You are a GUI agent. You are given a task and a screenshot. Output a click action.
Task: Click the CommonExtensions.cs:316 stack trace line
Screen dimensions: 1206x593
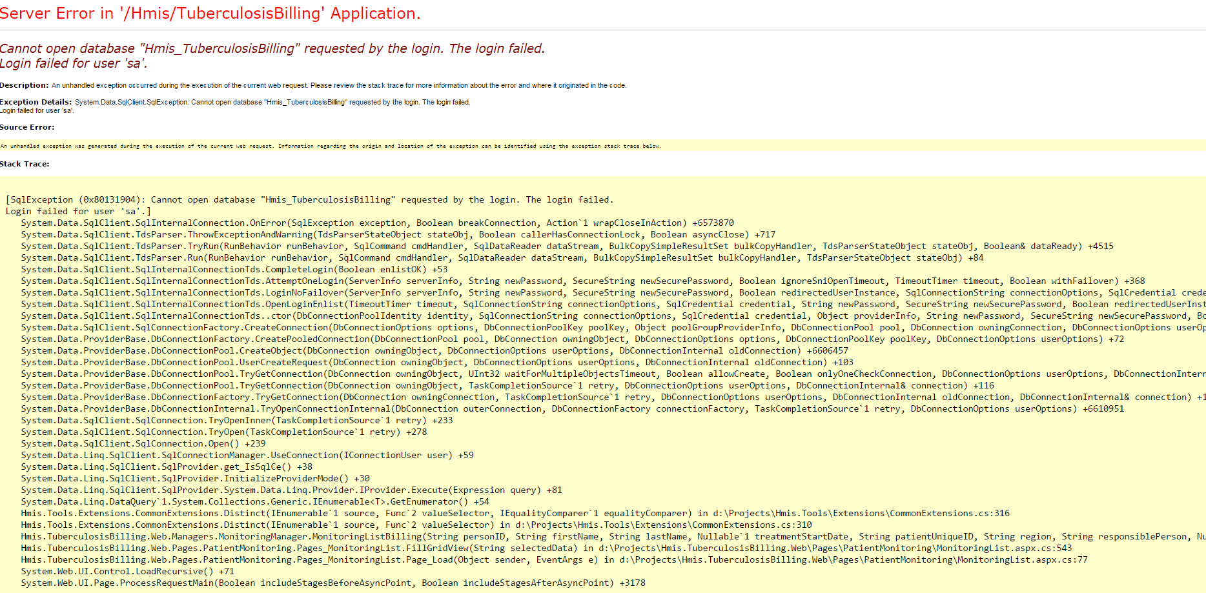[515, 514]
